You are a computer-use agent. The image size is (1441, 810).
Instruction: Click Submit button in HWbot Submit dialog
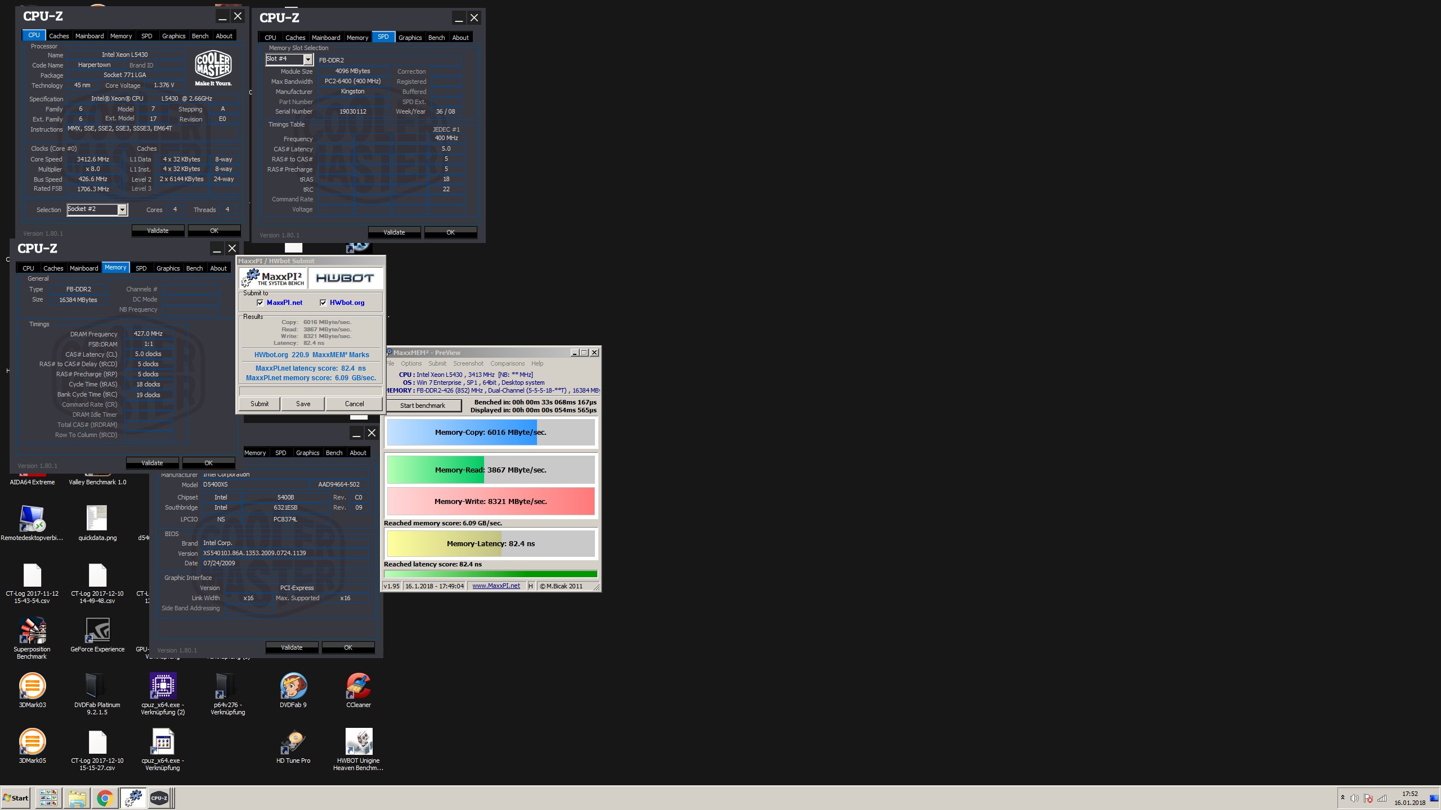pos(259,404)
